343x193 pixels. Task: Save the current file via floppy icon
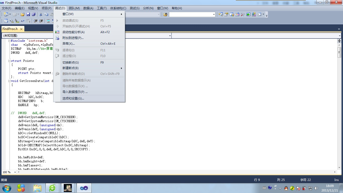click(x=28, y=14)
